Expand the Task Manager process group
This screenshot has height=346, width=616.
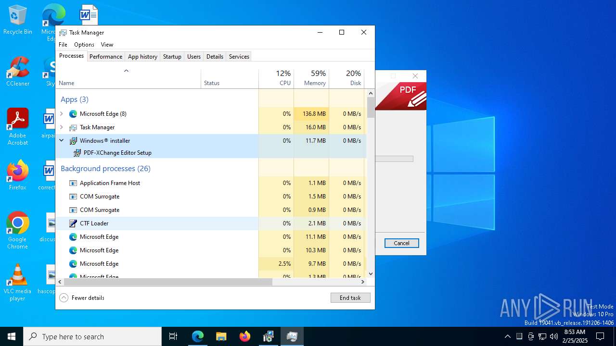[x=62, y=127]
